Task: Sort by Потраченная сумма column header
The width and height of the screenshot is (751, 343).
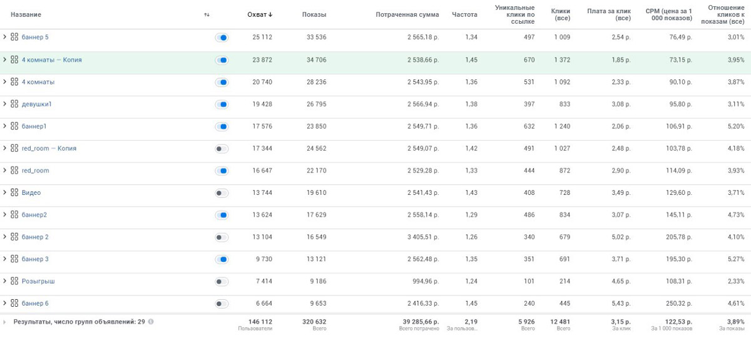Action: click(407, 14)
